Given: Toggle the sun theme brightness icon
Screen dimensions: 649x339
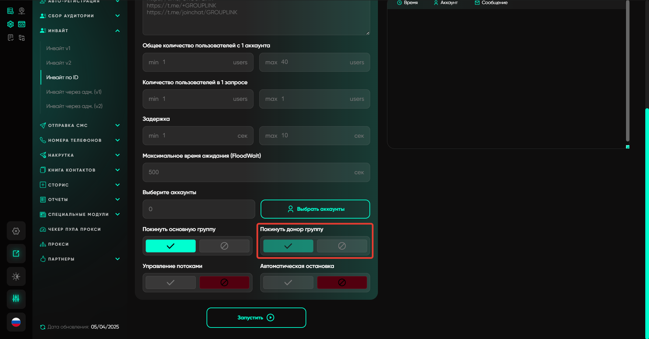Looking at the screenshot, I should point(16,276).
